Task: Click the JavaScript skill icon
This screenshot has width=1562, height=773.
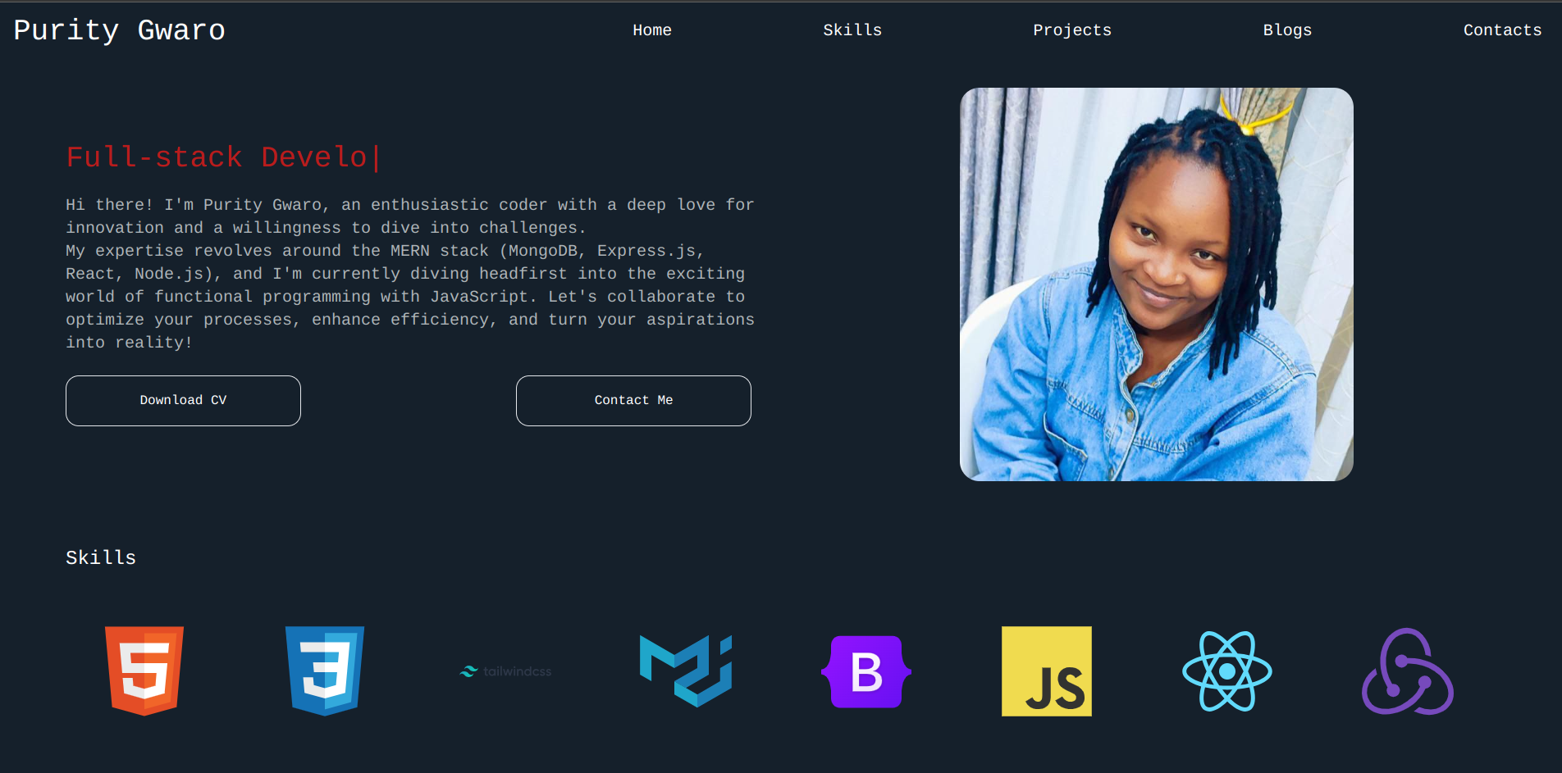Action: 1046,671
